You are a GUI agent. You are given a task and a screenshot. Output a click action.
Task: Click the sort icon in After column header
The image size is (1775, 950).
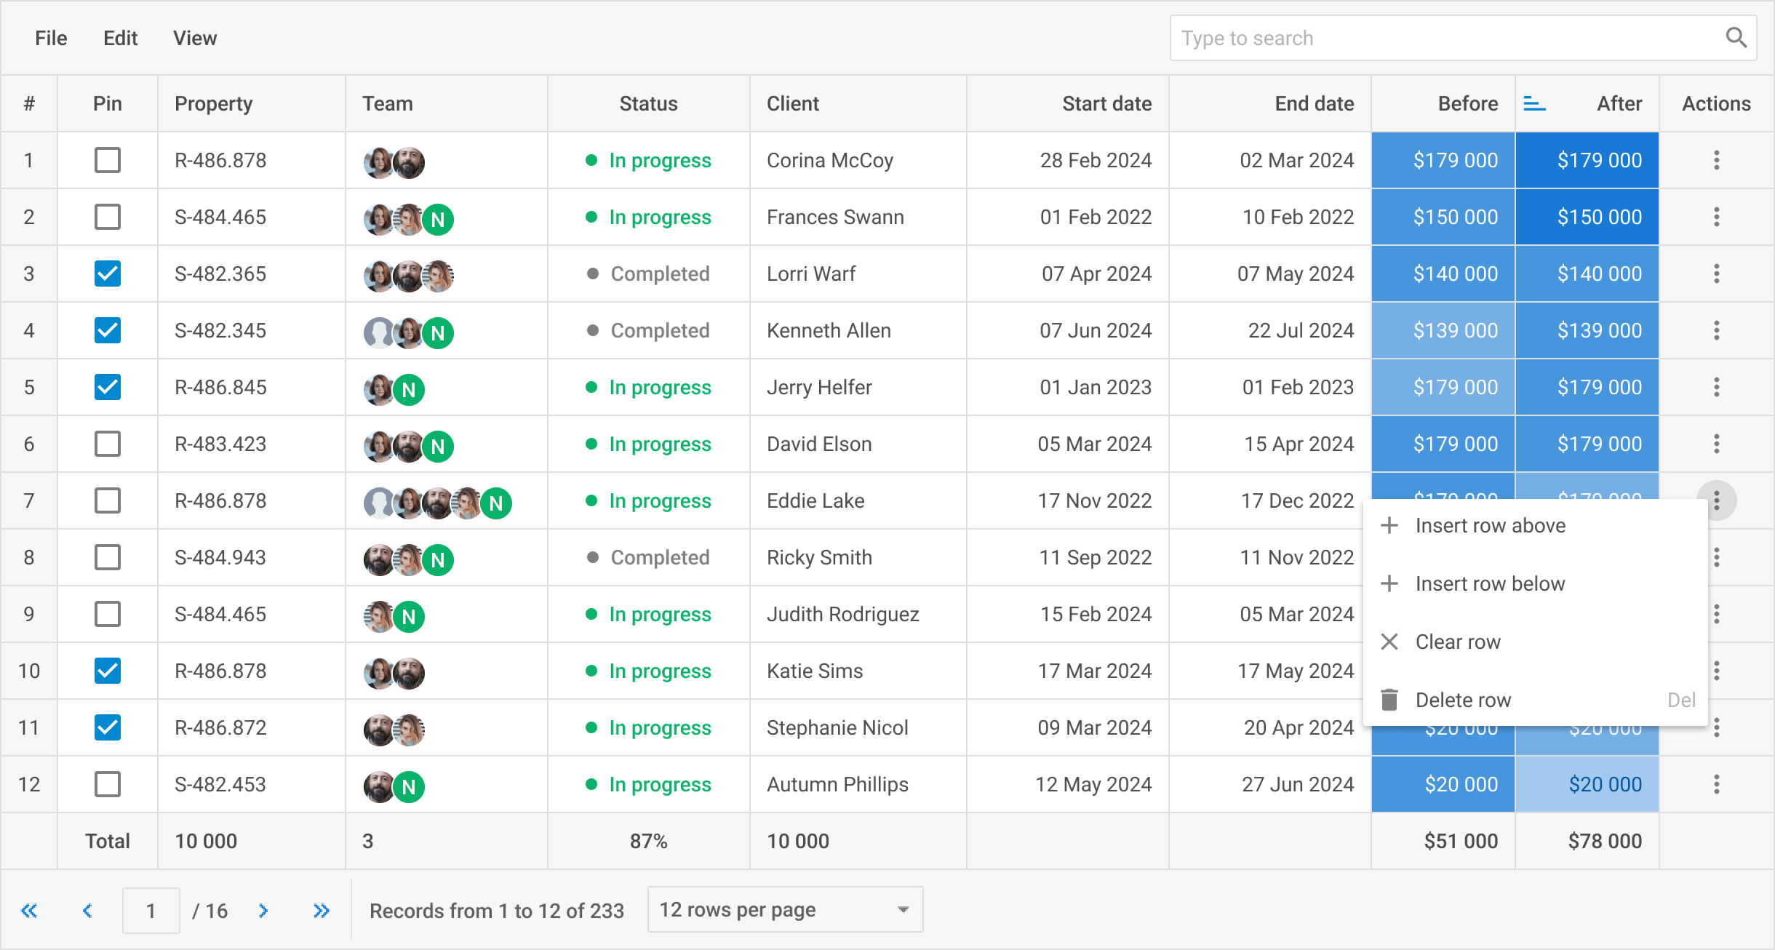coord(1534,104)
